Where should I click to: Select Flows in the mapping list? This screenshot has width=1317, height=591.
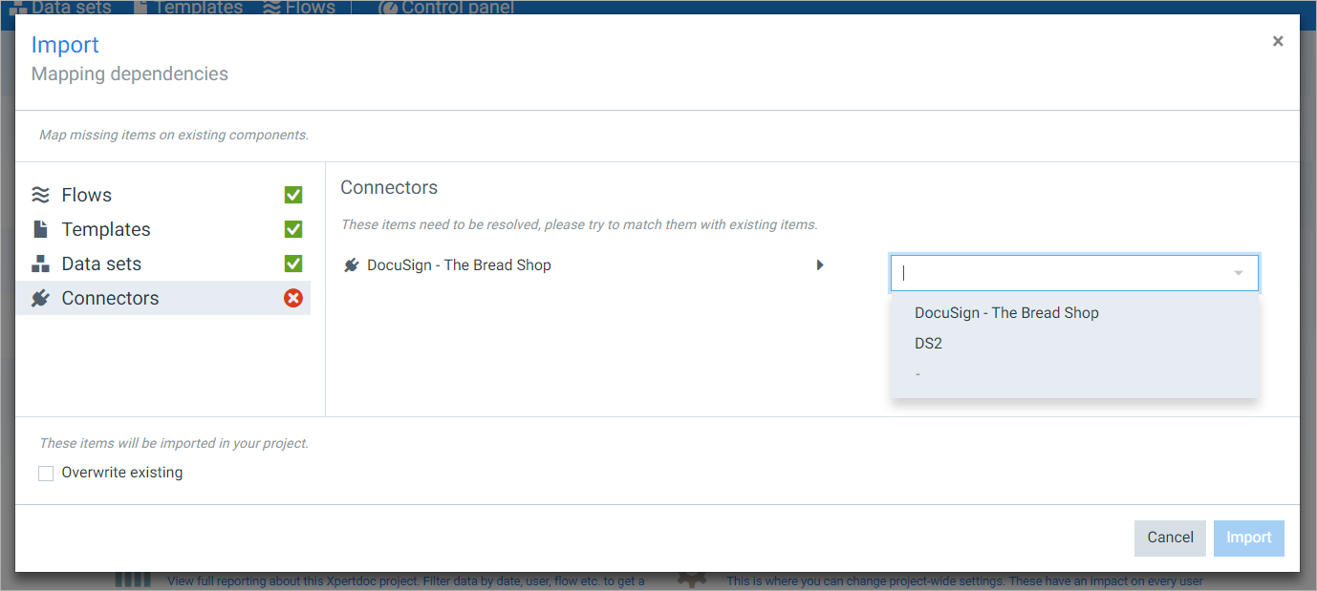(163, 195)
